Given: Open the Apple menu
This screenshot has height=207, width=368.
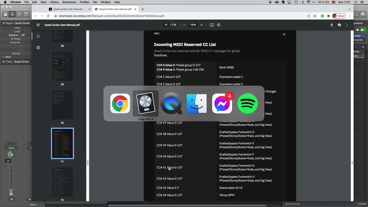Looking at the screenshot, I should click(x=5, y=2).
